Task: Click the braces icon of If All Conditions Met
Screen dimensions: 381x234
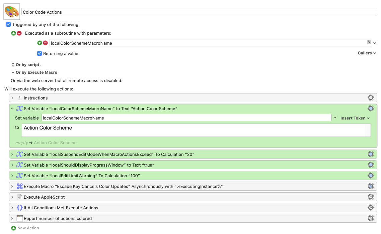Action: point(20,208)
